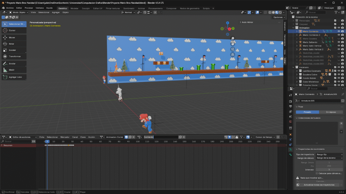Activate the Medir measure tool
Viewport: 346px width, 194px height.
(14, 70)
